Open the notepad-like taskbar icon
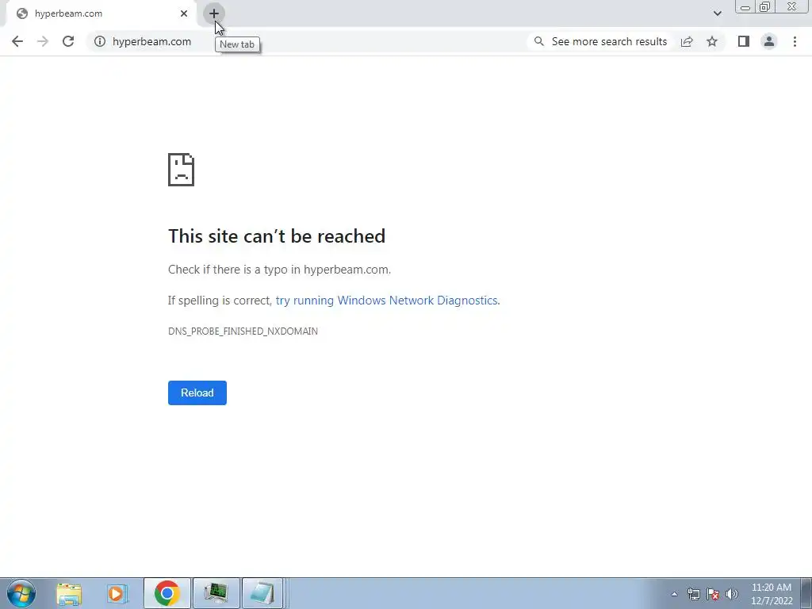Screen dimensions: 812x609 pyautogui.click(x=262, y=593)
